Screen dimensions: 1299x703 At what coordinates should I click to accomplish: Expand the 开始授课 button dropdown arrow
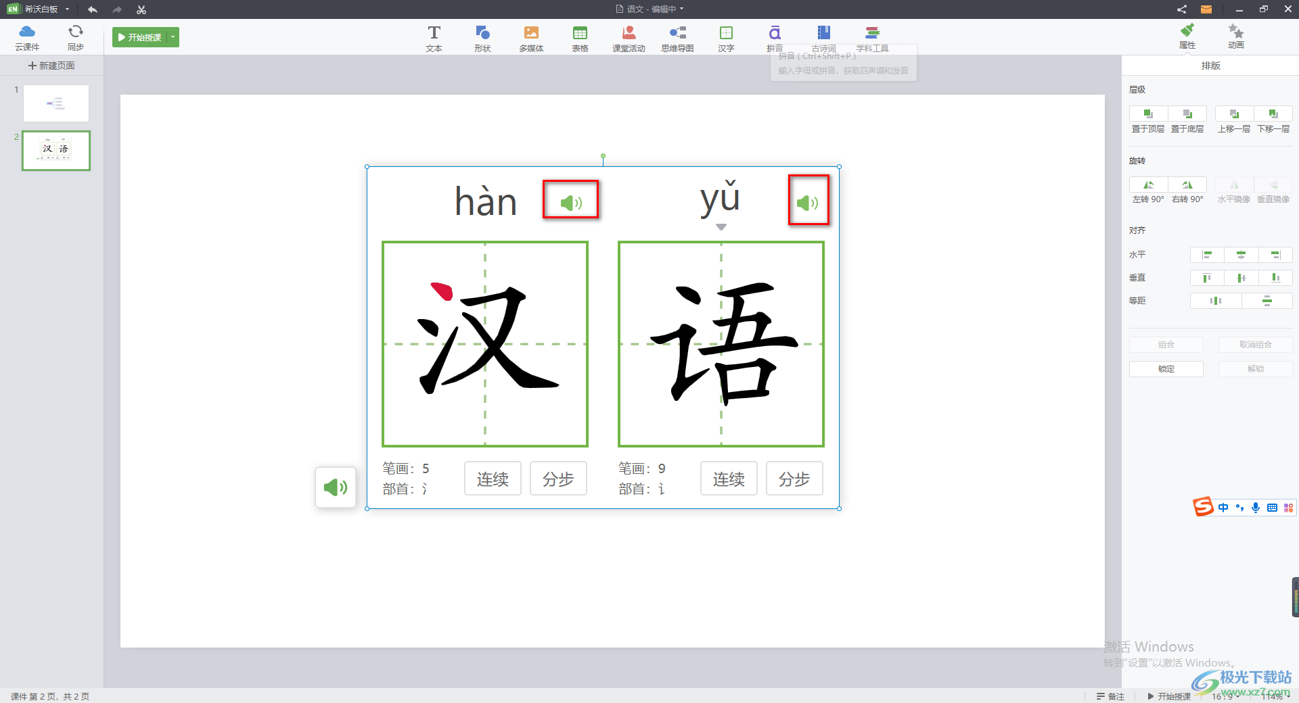click(x=173, y=37)
